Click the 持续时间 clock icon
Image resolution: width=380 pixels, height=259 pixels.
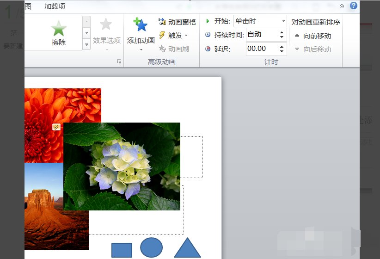[208, 35]
